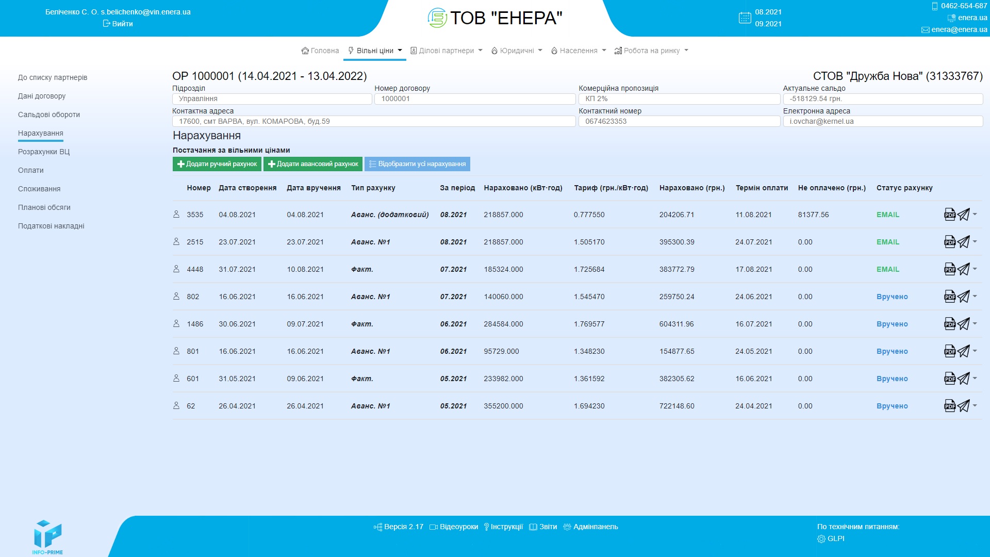Send invoice 601 with plane icon
Image resolution: width=990 pixels, height=557 pixels.
(x=964, y=379)
